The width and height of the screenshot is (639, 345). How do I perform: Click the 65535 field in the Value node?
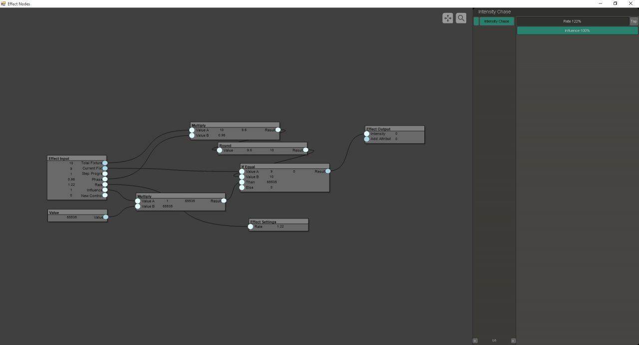(72, 217)
